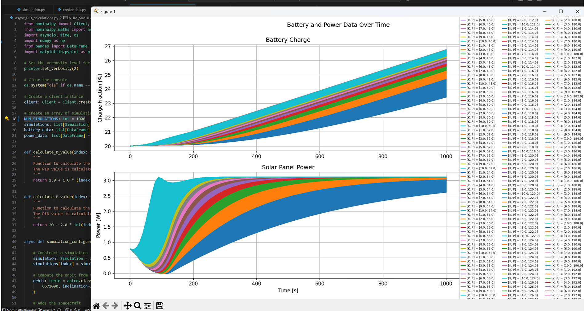Expand the NUM_SIMUL symbol breadcrumb
The image size is (585, 311).
click(79, 18)
